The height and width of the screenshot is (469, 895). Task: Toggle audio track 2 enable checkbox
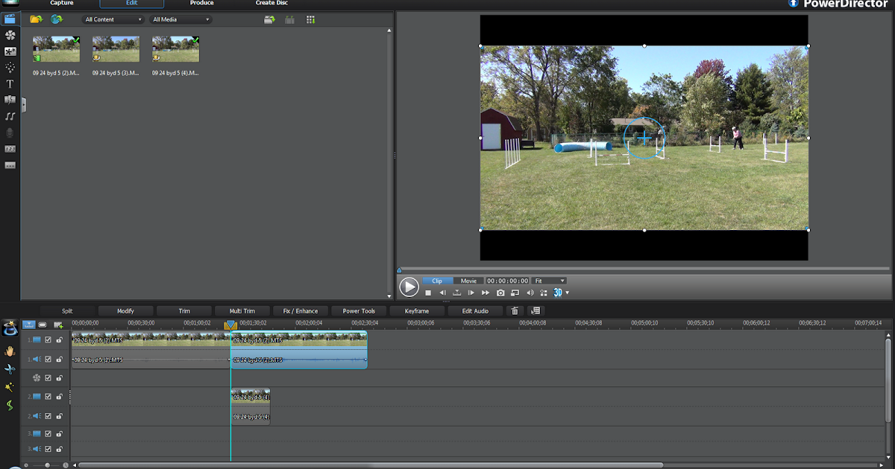48,416
